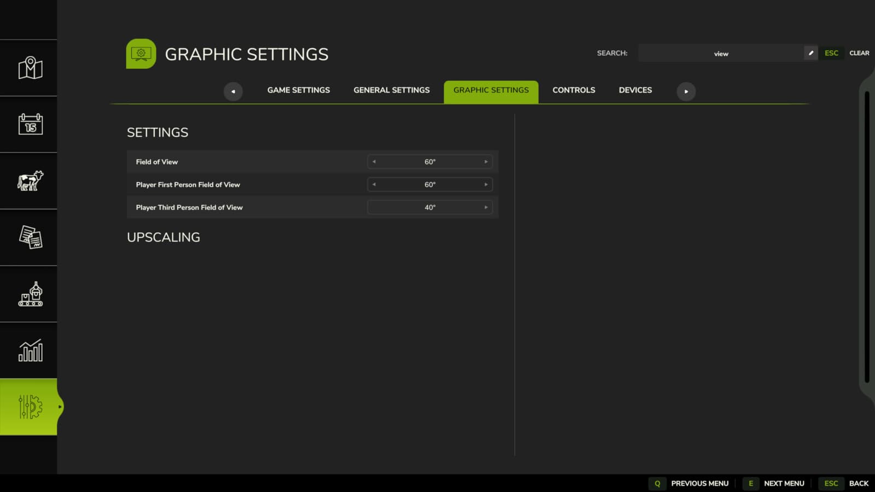Click Next Menu in bottom bar
Viewport: 875px width, 492px height.
(x=784, y=483)
